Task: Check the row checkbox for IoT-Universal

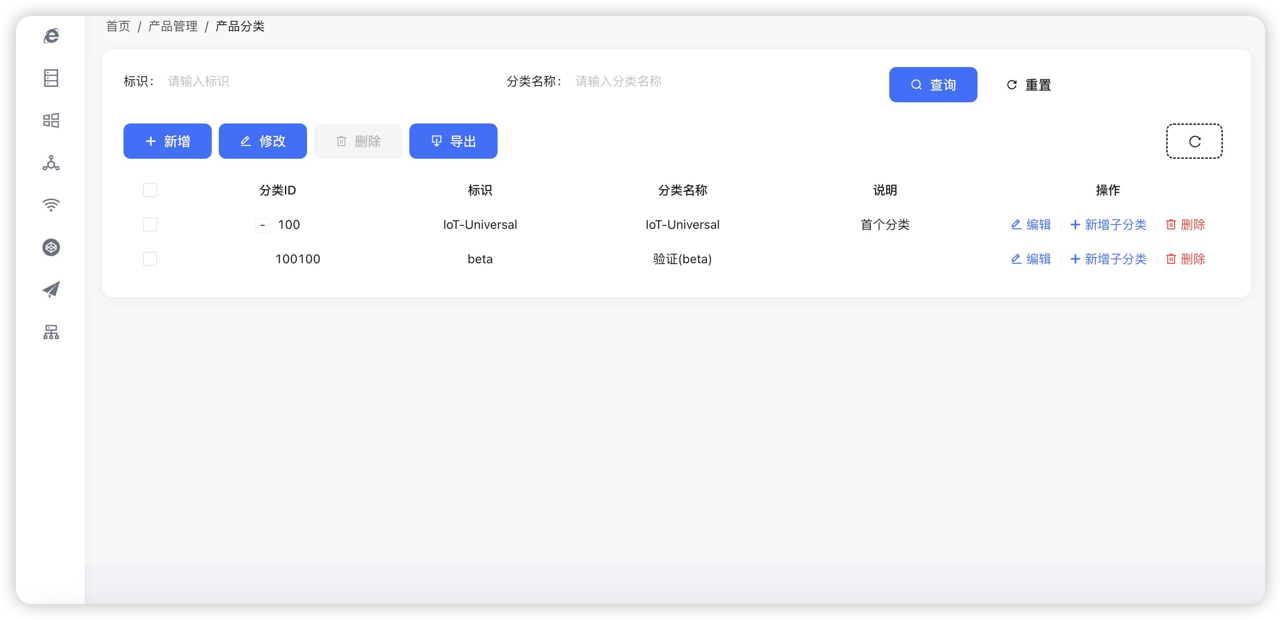Action: point(150,224)
